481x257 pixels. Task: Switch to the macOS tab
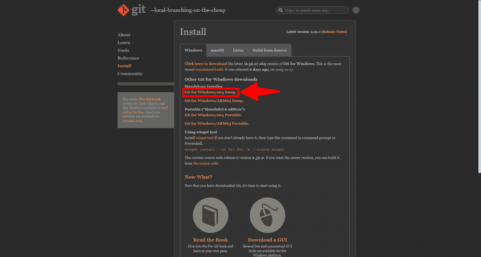point(217,50)
